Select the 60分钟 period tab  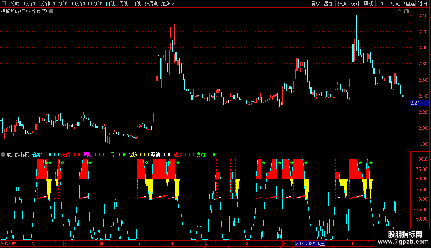95,3
